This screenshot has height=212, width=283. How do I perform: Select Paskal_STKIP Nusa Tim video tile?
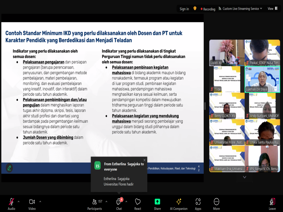262,53
